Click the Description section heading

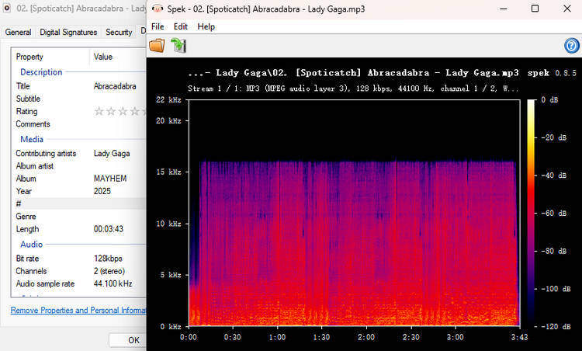[x=41, y=72]
